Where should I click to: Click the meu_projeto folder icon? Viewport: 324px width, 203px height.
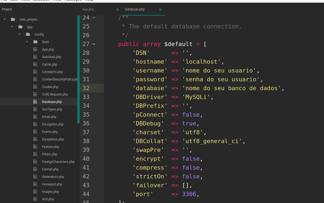point(13,19)
